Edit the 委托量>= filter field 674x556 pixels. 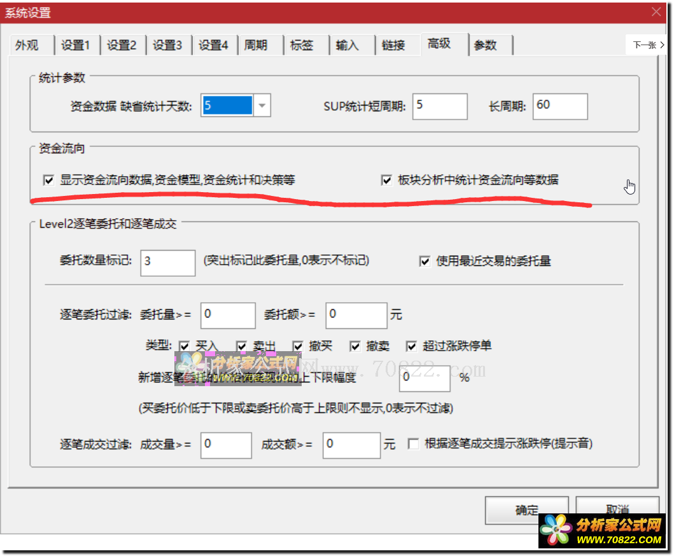pos(228,316)
